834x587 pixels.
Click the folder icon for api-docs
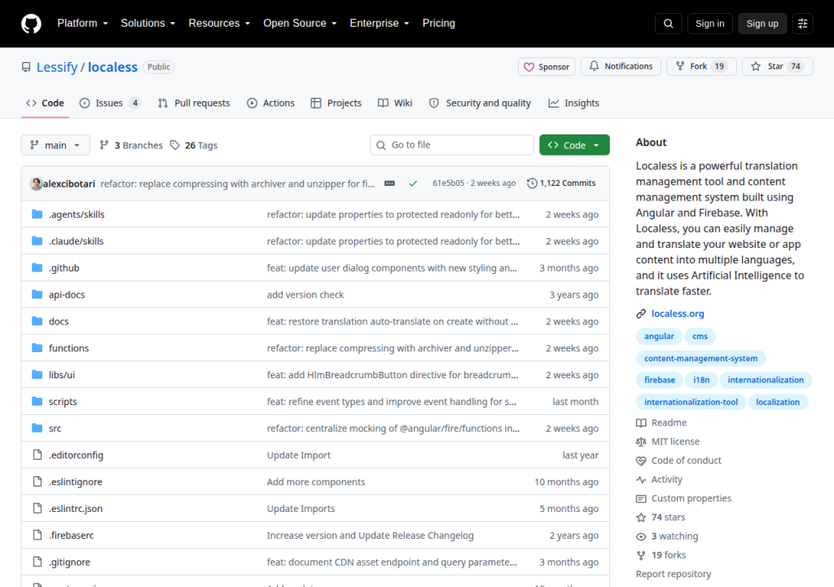click(37, 294)
